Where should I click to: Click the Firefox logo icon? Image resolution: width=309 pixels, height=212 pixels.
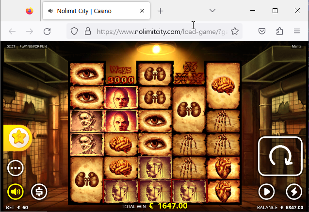pos(30,11)
